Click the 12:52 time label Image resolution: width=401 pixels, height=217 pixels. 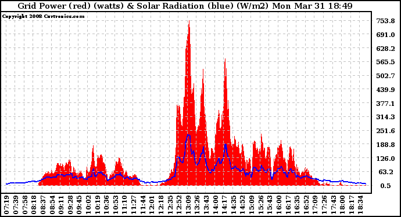(x=179, y=205)
